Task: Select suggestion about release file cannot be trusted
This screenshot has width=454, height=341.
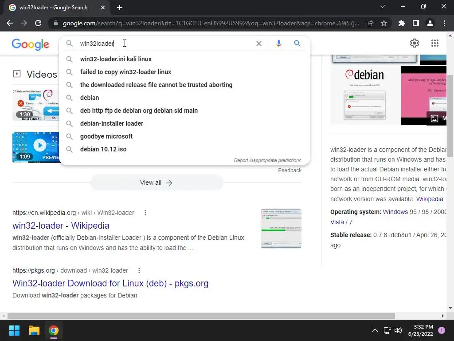Action: pyautogui.click(x=184, y=85)
